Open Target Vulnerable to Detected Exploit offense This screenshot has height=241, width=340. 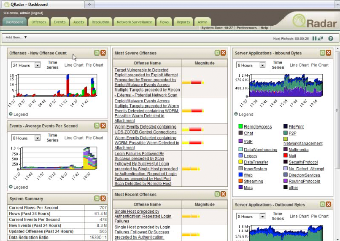tap(147, 83)
